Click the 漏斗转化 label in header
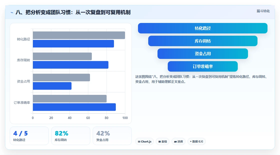Screen dimensions: 280x155 tap(263, 11)
